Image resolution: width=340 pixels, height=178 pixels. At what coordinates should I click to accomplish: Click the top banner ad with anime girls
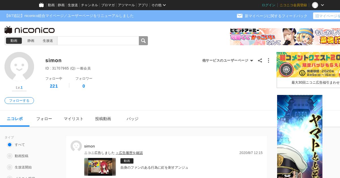pos(285,37)
